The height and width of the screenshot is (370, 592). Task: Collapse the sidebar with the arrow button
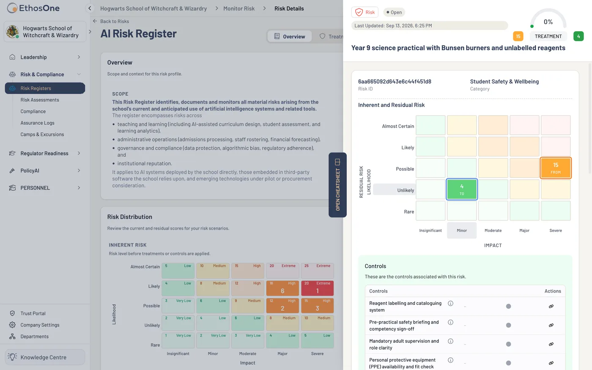pos(90,8)
